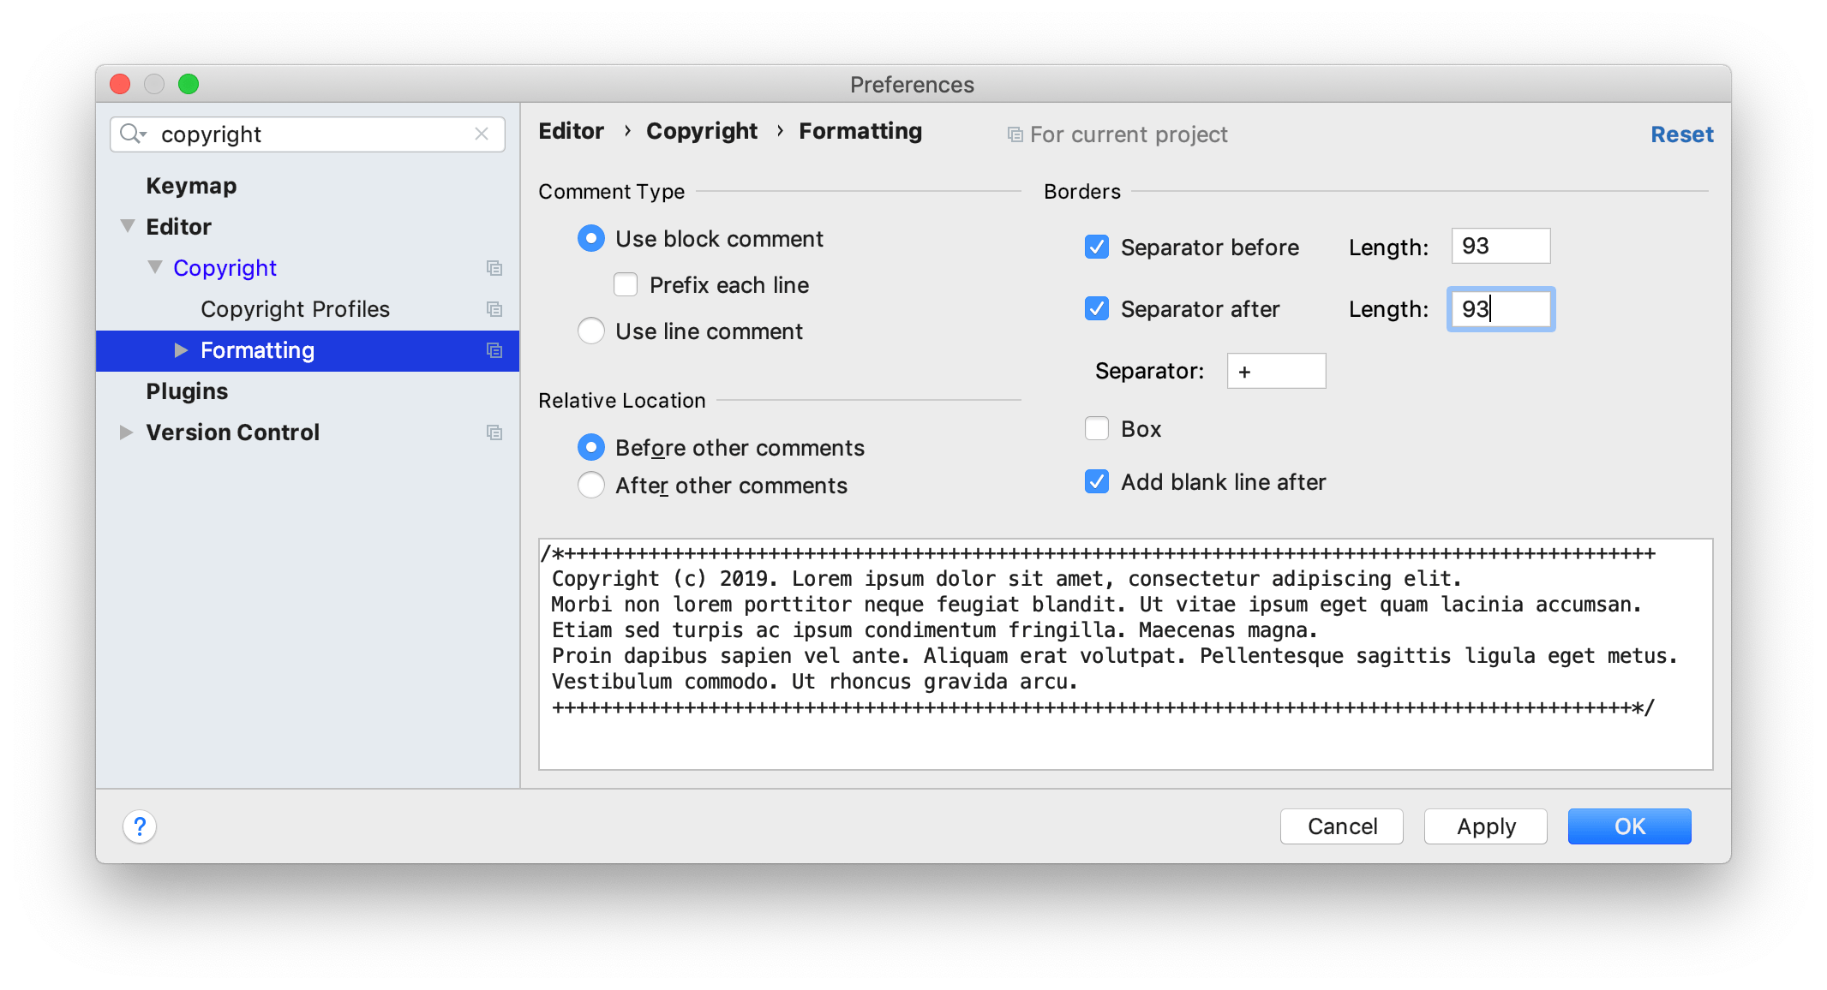Image resolution: width=1827 pixels, height=990 pixels.
Task: Click the copy icon next to Copyright Profiles
Action: 494,308
